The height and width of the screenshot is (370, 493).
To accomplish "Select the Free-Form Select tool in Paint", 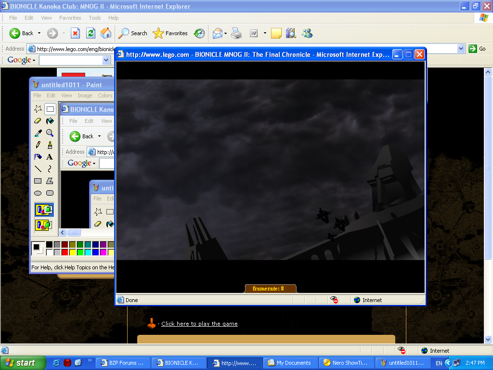I will coord(38,109).
